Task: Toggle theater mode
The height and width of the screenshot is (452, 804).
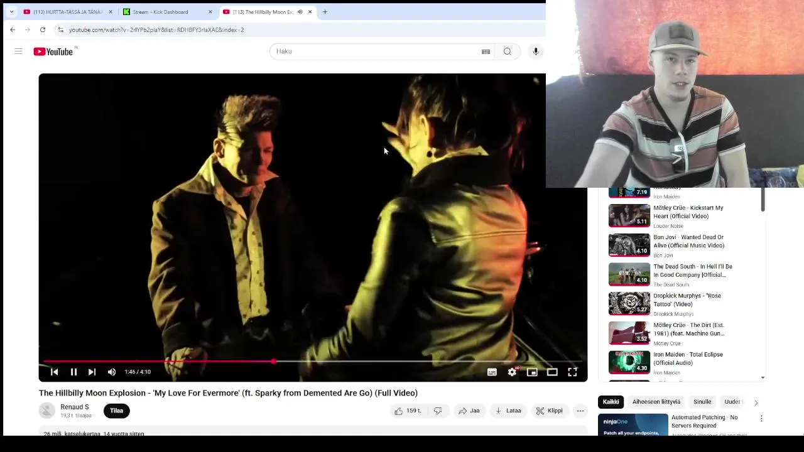Action: (552, 372)
